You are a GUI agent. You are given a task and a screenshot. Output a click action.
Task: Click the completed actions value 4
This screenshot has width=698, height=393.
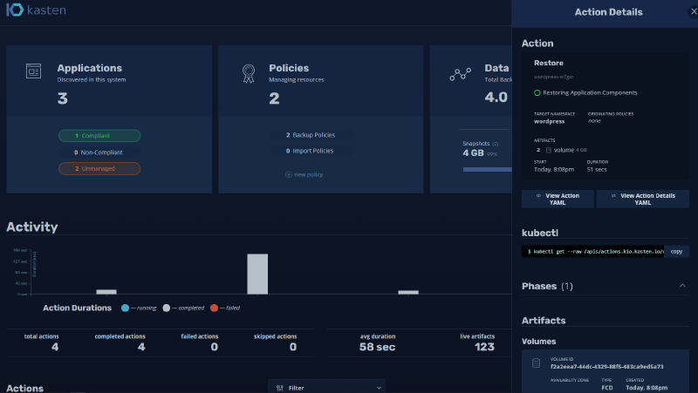click(141, 347)
